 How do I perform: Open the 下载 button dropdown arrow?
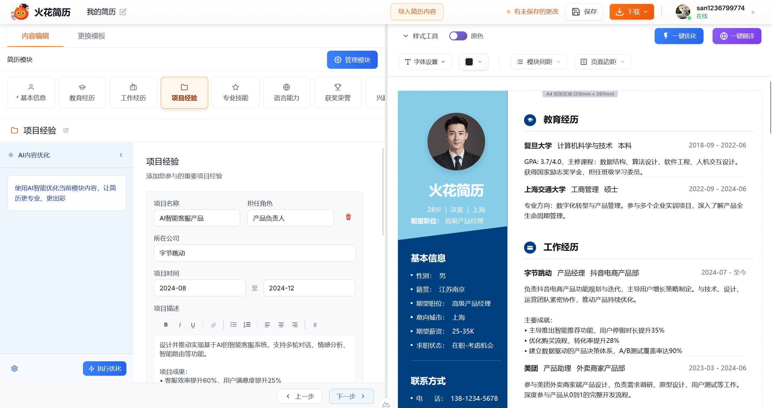[x=645, y=12]
